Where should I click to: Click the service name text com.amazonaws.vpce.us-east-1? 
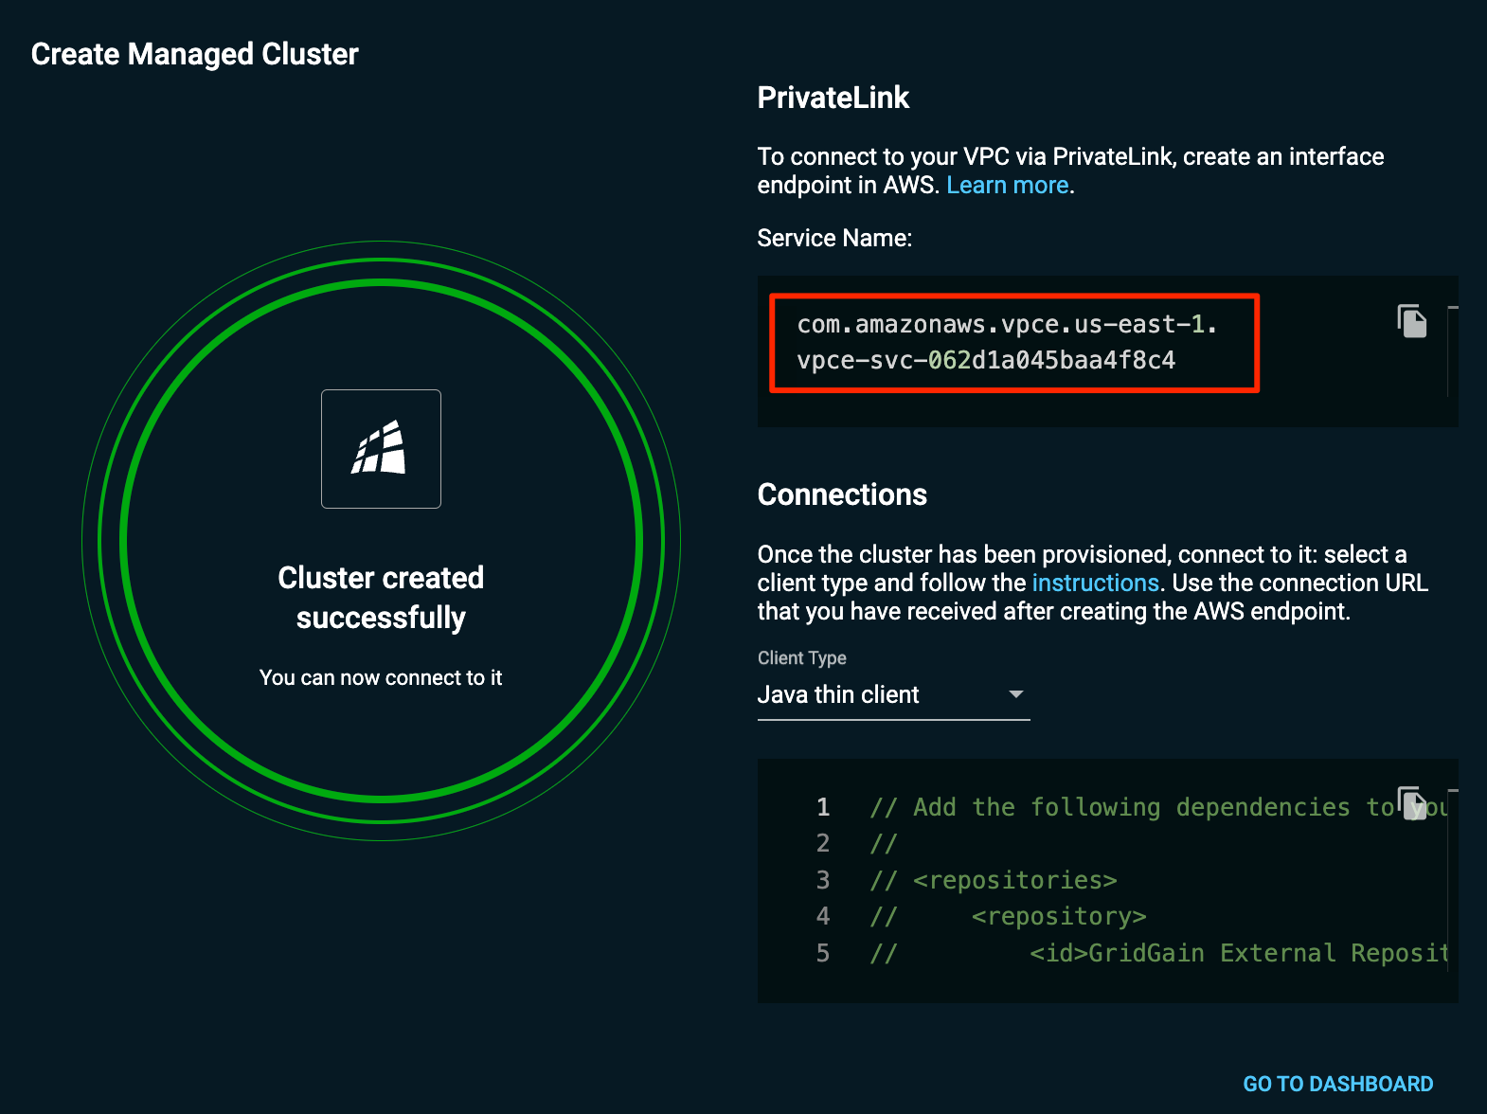(1007, 324)
